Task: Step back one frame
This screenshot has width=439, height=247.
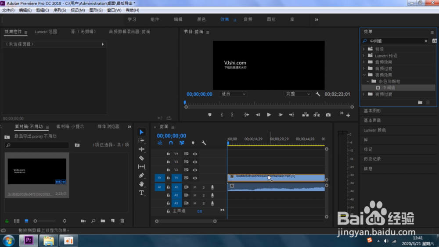Action: tap(258, 115)
